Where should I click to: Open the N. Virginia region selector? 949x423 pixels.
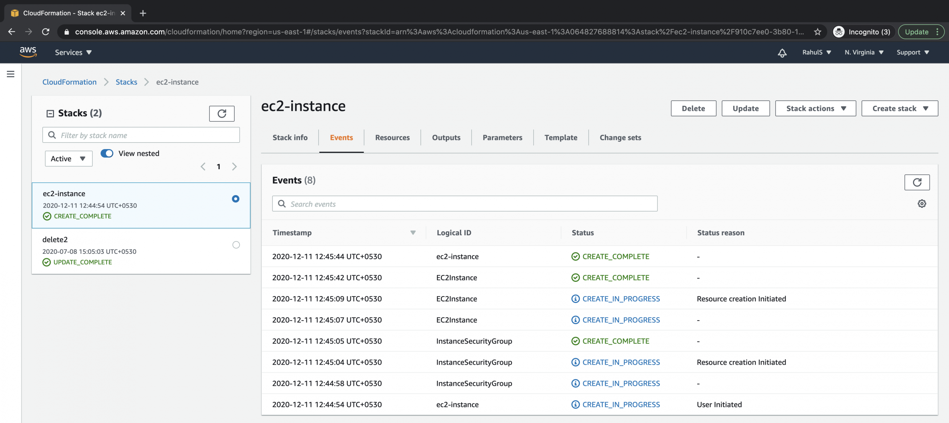[864, 52]
